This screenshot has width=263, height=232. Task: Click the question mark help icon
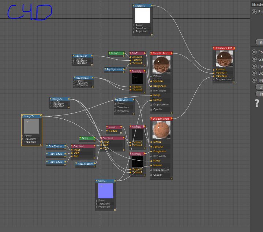coord(257,103)
